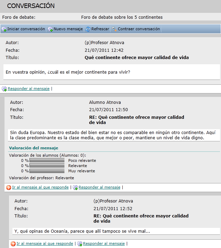
Task: Click the 'CONVERSACIÓN' page heading
Action: click(x=31, y=6)
